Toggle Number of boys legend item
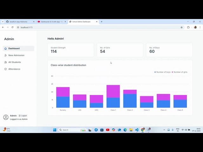This screenshot has width=203, height=152. click(x=162, y=72)
